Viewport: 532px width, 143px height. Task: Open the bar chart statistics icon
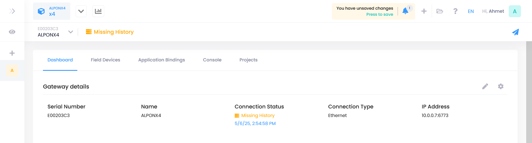coord(98,11)
